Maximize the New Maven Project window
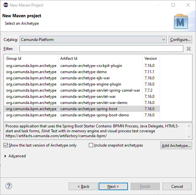 173,5
